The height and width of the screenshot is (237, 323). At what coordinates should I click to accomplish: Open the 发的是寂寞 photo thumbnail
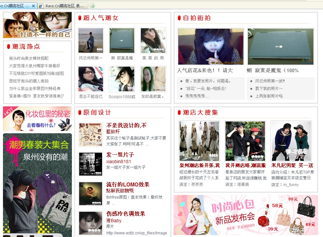click(153, 79)
